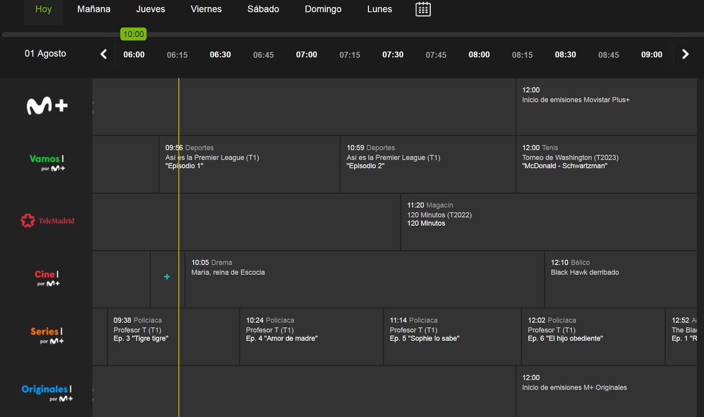
Task: Switch to the Hoy tab
Action: click(43, 9)
